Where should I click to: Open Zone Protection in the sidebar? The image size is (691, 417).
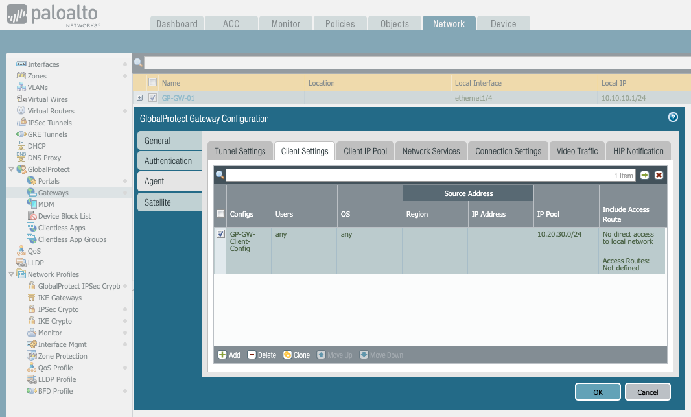tap(62, 356)
